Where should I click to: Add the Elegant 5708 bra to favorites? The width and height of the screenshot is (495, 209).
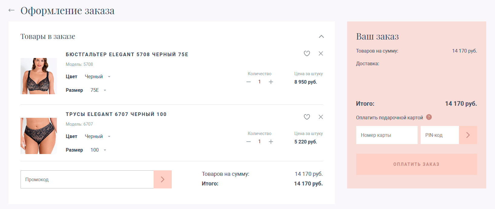(307, 53)
